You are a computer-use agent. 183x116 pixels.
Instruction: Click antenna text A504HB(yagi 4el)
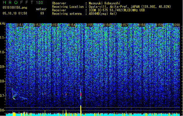coord(103,14)
